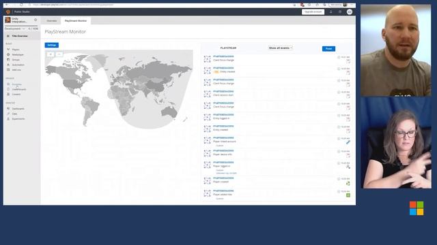Image resolution: width=437 pixels, height=245 pixels.
Task: Click the link icon on Player linked account
Action: click(348, 142)
